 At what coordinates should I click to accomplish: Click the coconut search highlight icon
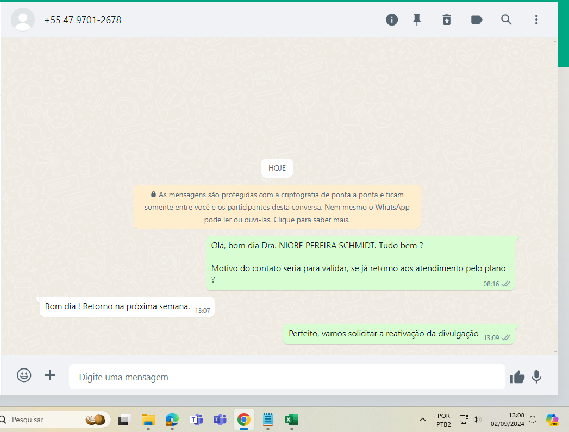pos(95,420)
